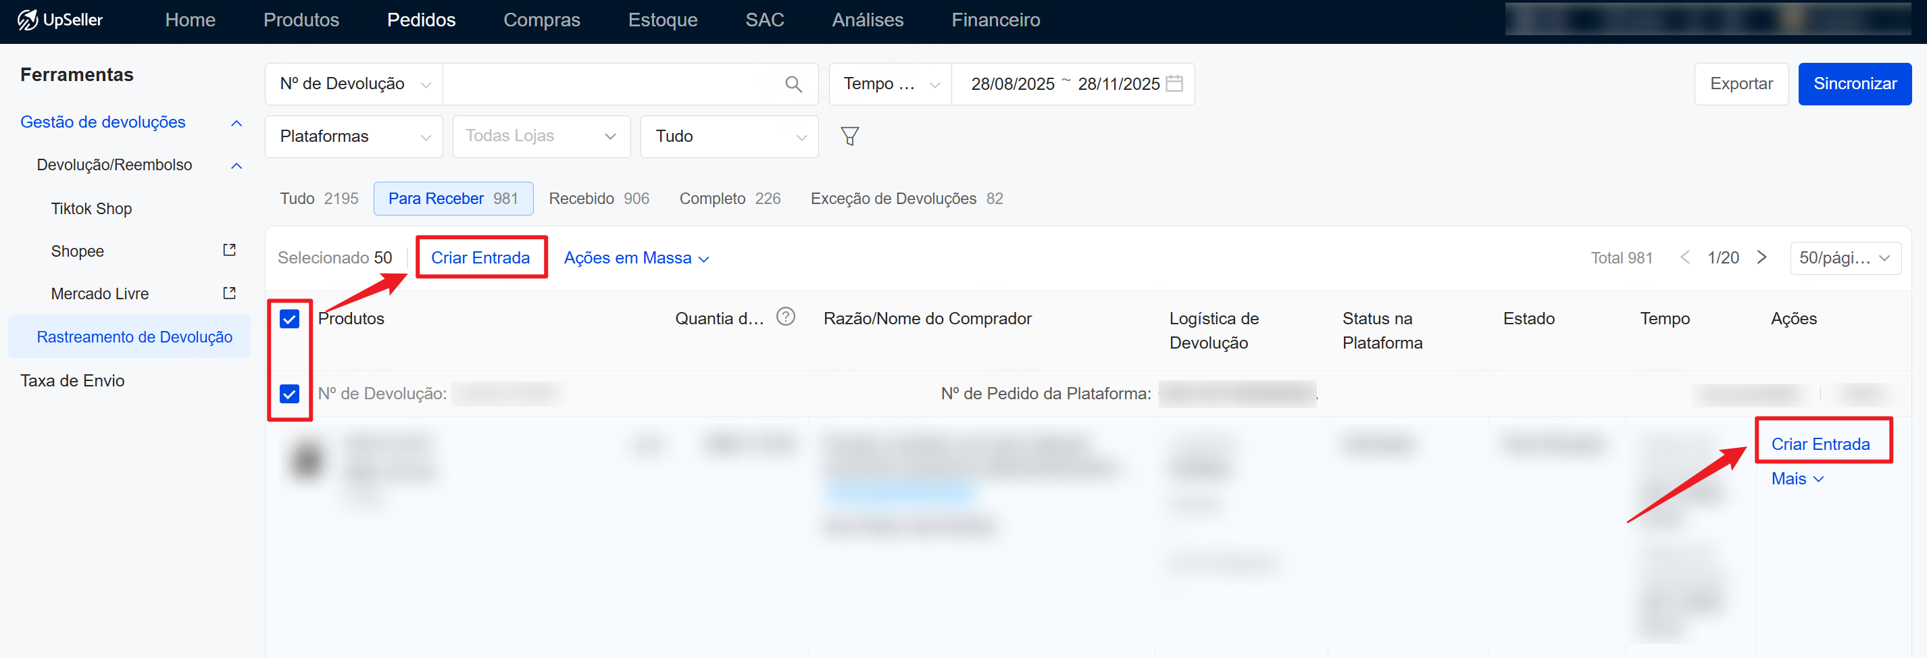Image resolution: width=1927 pixels, height=658 pixels.
Task: Switch to the Recebido tab
Action: click(x=599, y=199)
